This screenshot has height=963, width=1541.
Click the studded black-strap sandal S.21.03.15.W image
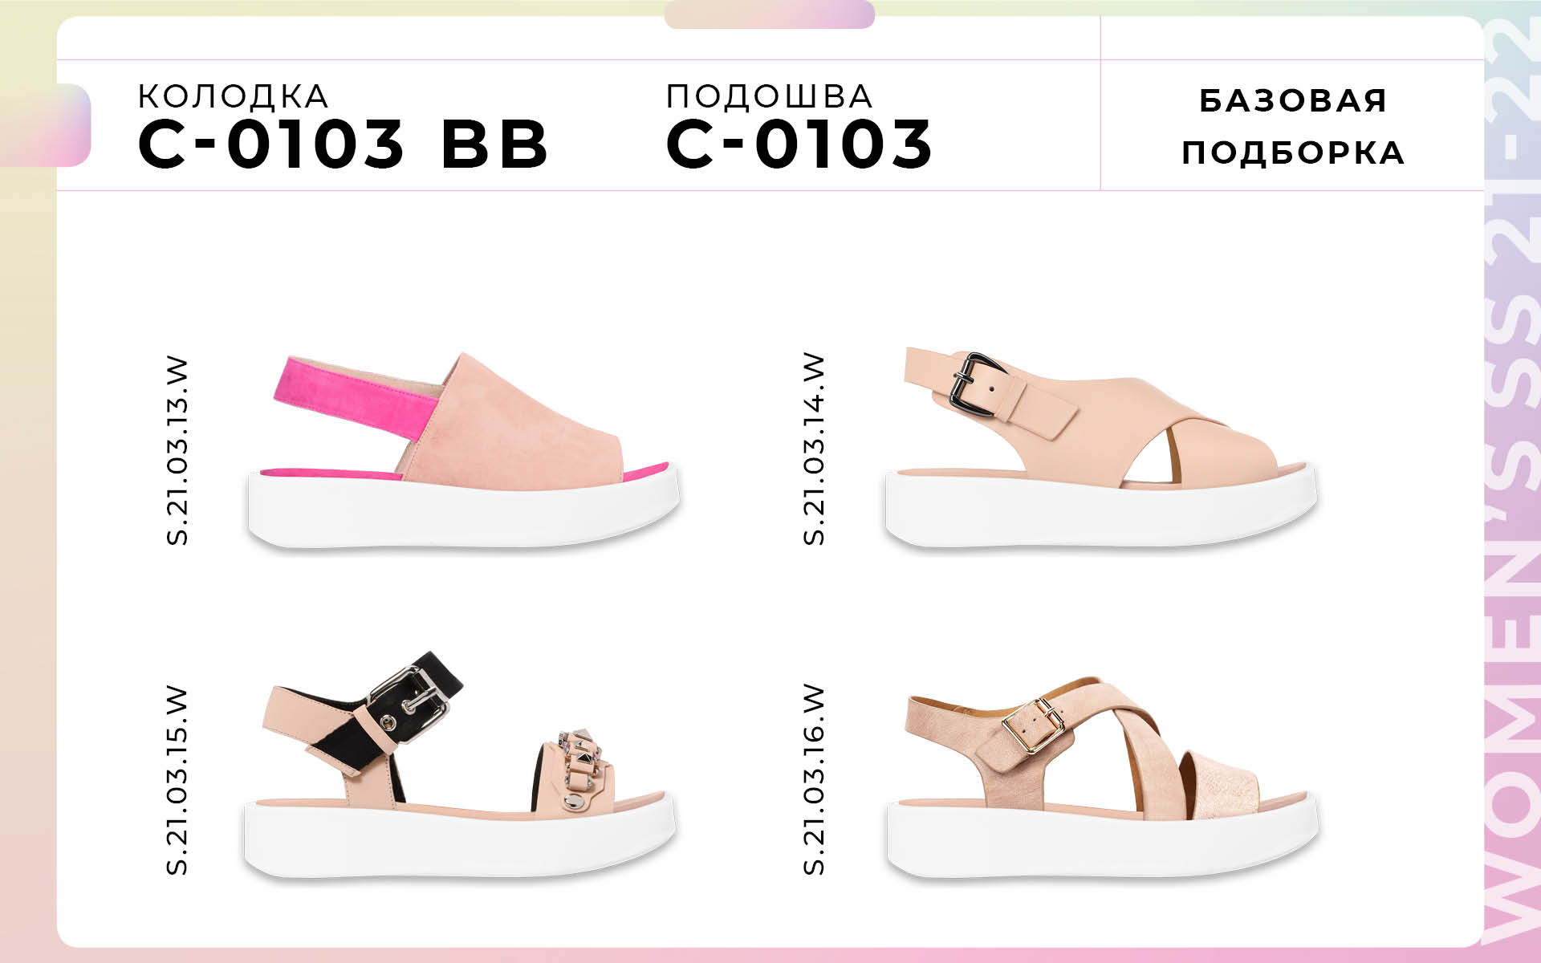coord(461,766)
